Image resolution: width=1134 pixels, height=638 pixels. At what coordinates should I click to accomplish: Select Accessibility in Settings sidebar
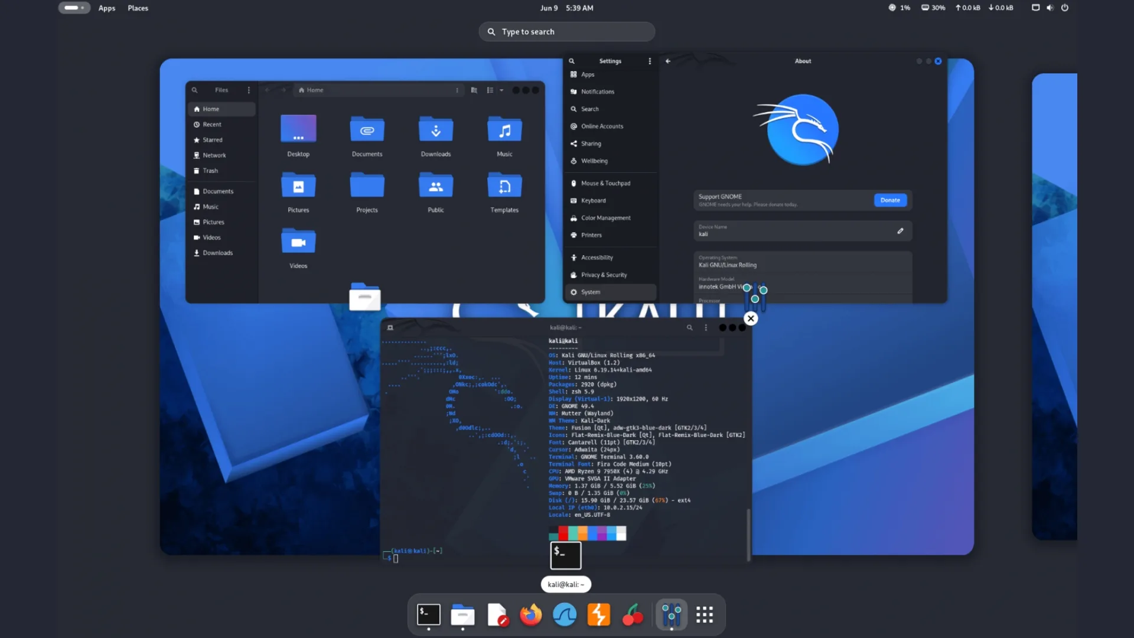click(611, 258)
